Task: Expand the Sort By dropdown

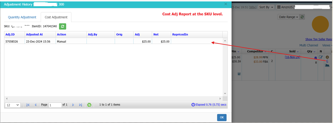Action: point(266,7)
